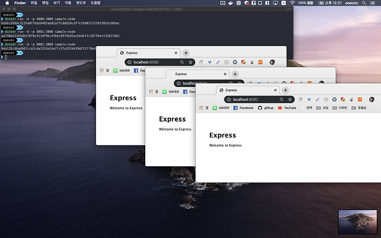Open NAVER bookmark in the front window
The width and height of the screenshot is (381, 238).
221,108
